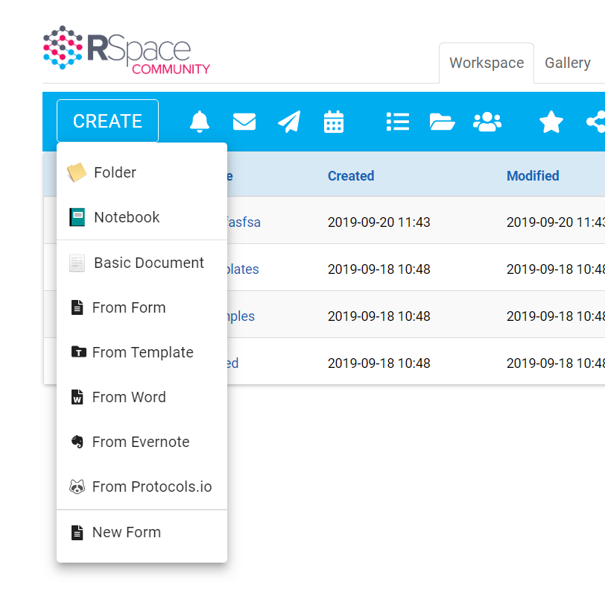
Task: Toggle the CREATE dropdown button
Action: (107, 121)
